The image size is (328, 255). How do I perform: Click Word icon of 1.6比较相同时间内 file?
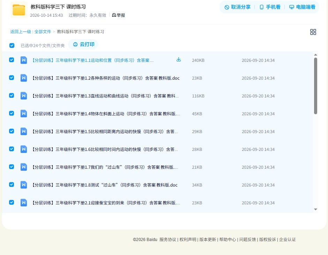tap(24, 149)
